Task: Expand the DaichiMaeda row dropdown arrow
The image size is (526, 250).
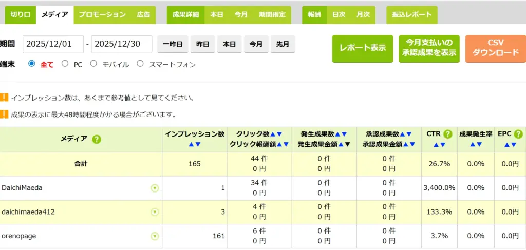Action: click(x=155, y=188)
